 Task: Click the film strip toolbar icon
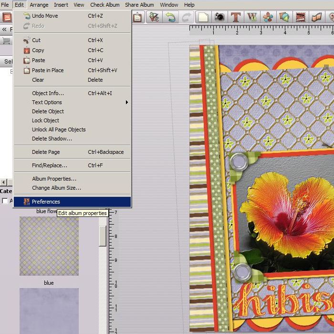coord(317,17)
